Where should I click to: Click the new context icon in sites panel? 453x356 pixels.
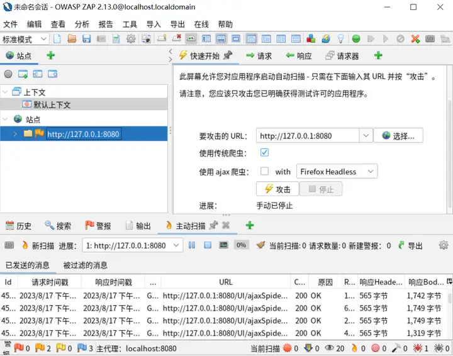point(23,74)
